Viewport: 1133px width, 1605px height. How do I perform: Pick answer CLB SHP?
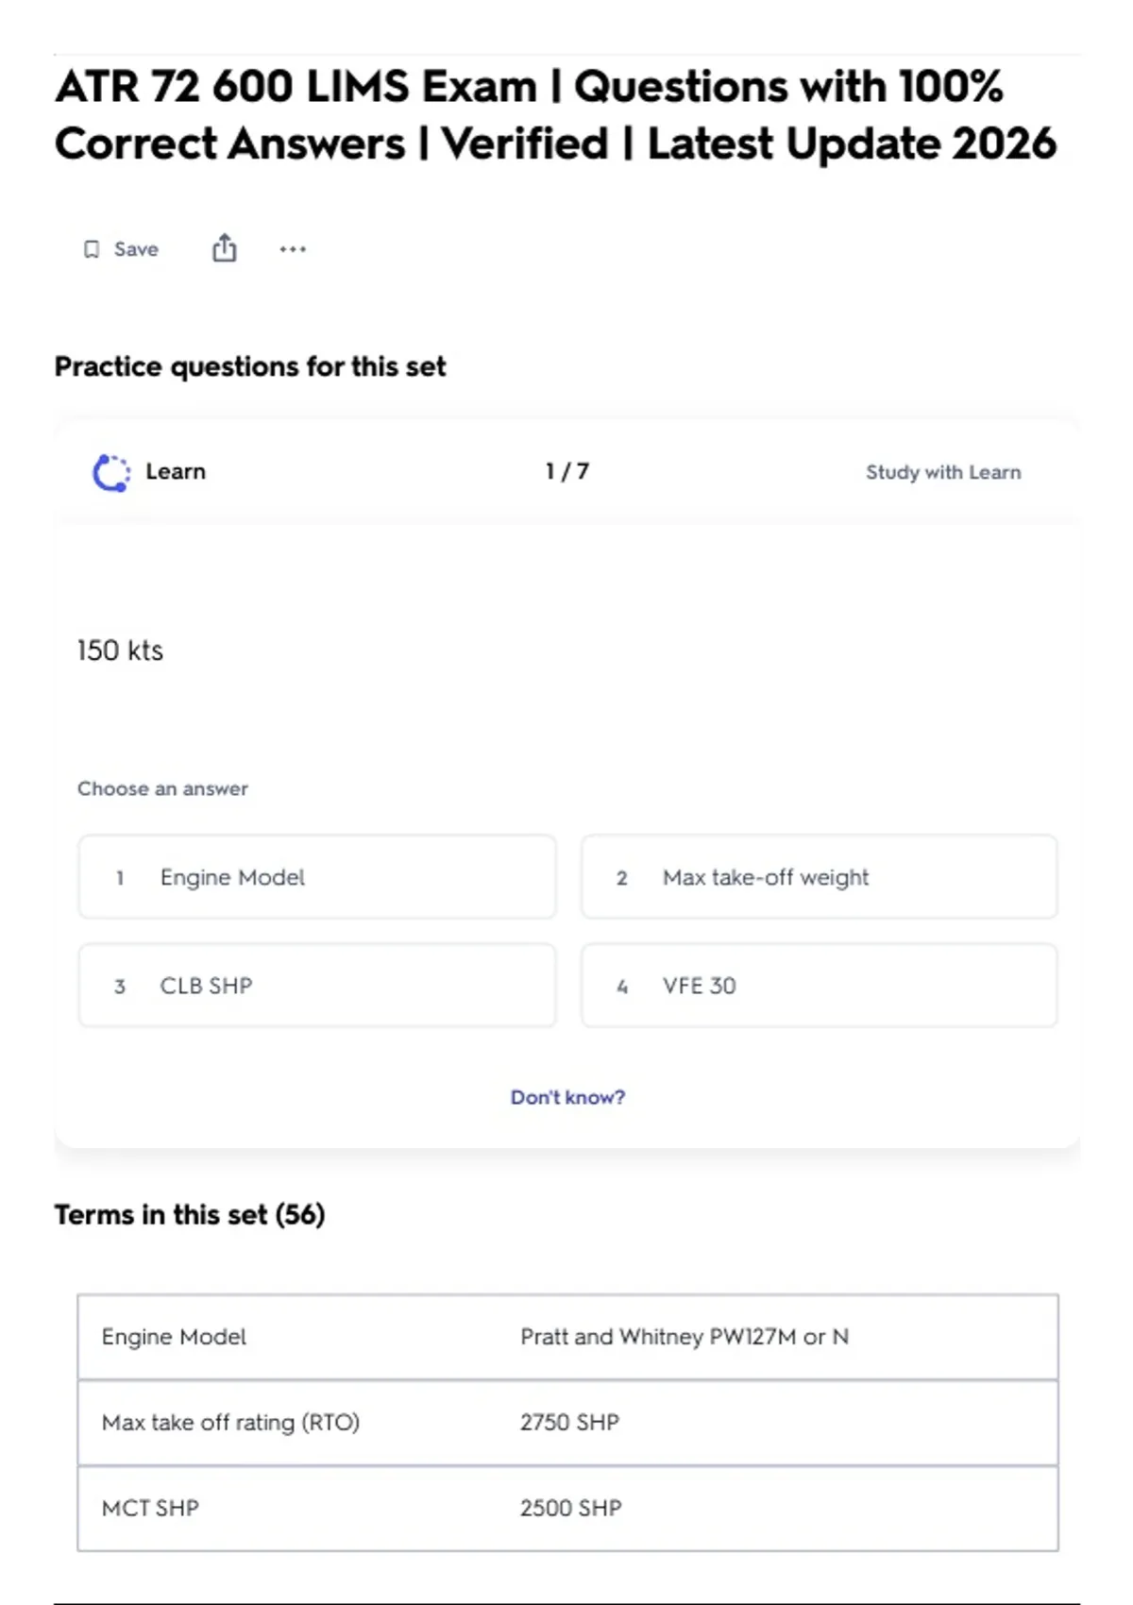click(x=317, y=986)
